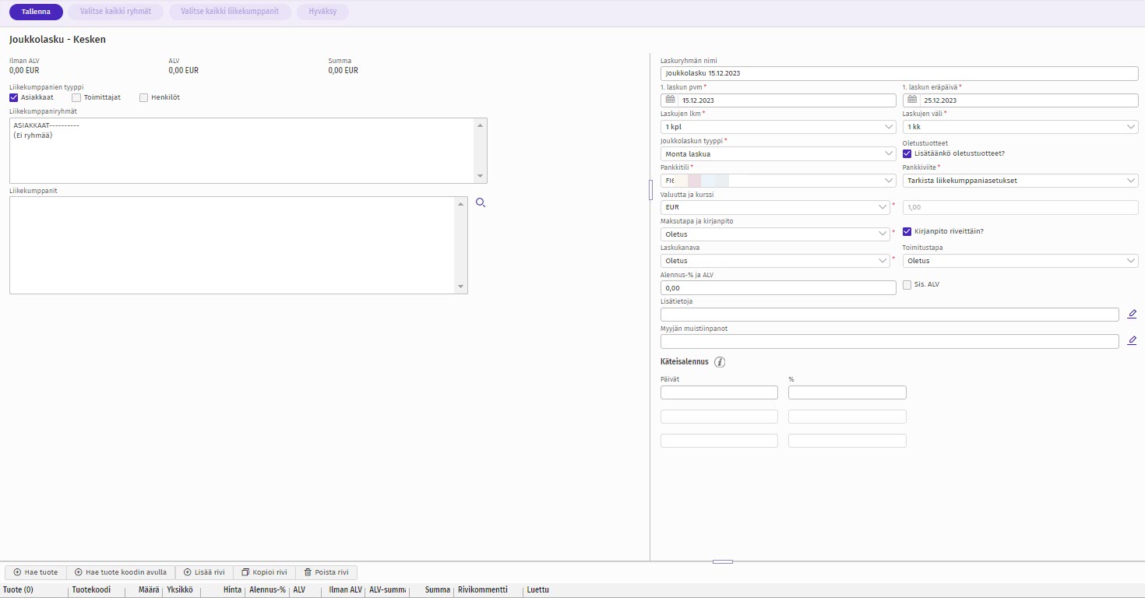Click Poista rivi trash button
The image size is (1145, 598).
326,572
